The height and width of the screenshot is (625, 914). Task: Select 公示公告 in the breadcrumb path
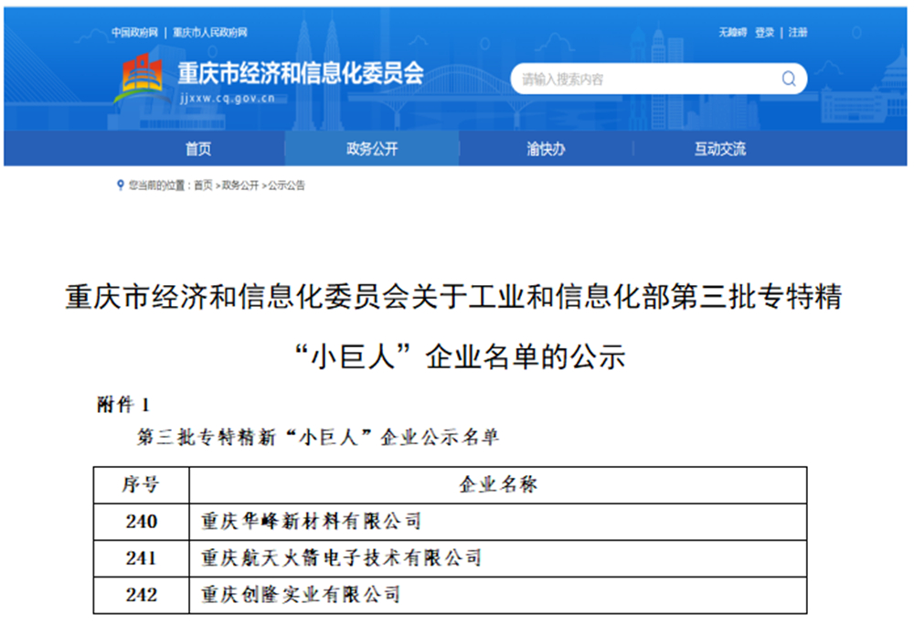pyautogui.click(x=286, y=185)
